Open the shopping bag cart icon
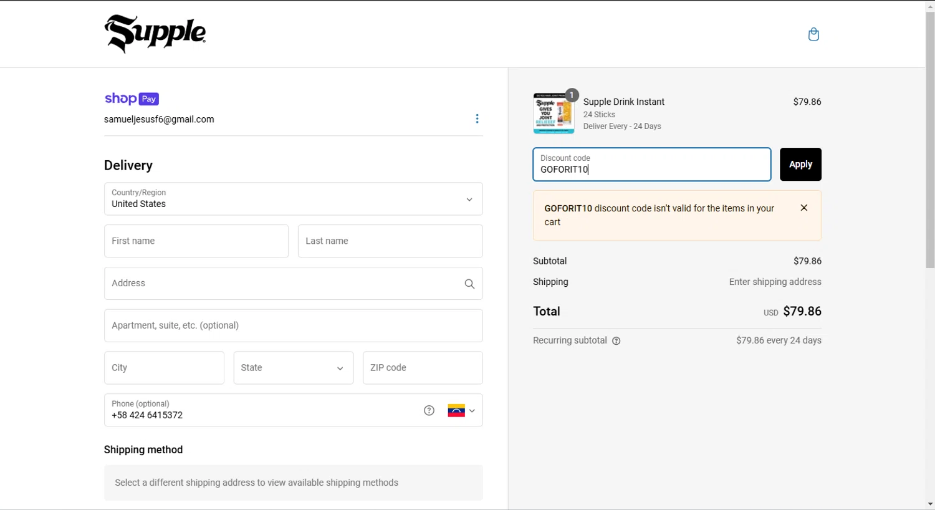The image size is (935, 510). pos(813,34)
